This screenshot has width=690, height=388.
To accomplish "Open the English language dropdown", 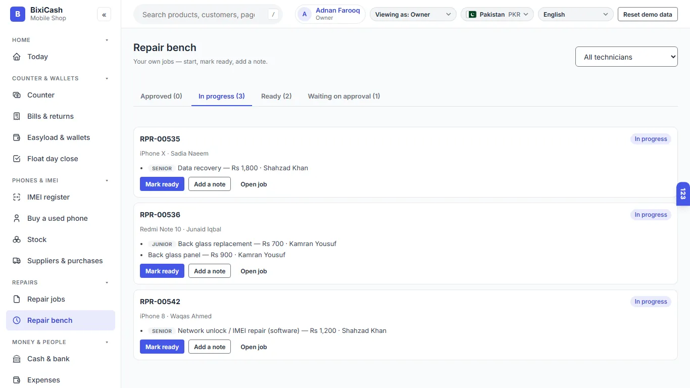I will 576,14.
